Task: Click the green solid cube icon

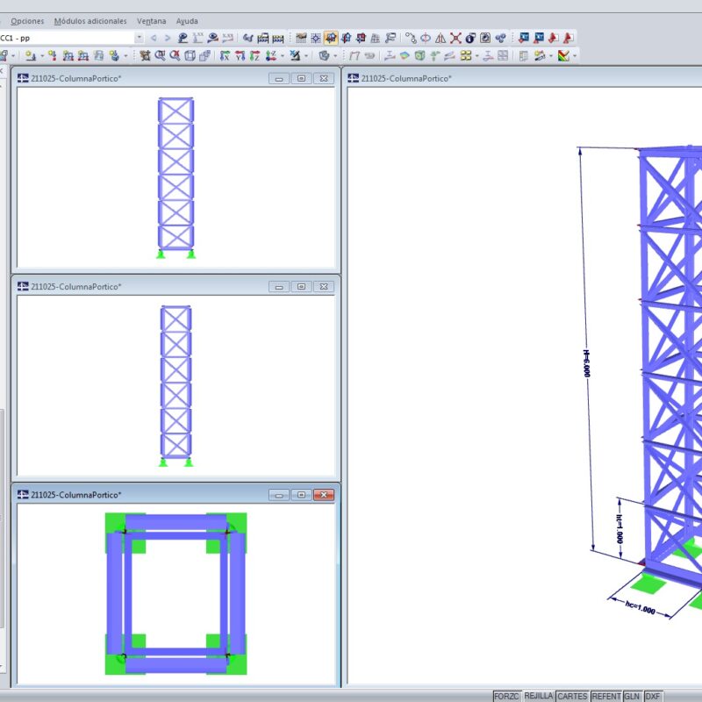Action: tap(419, 55)
